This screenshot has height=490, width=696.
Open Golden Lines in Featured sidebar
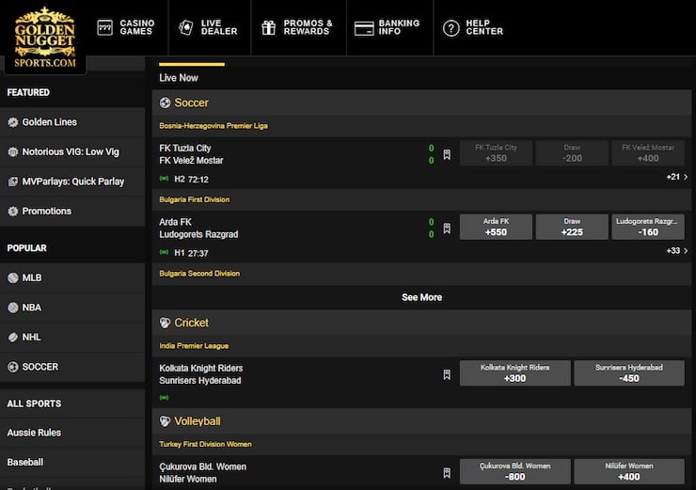click(49, 122)
